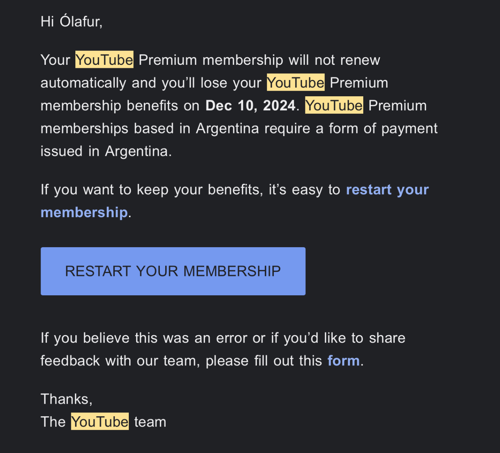Click "Argentina" in "issued in Argentina"
Image resolution: width=500 pixels, height=453 pixels.
[x=136, y=151]
